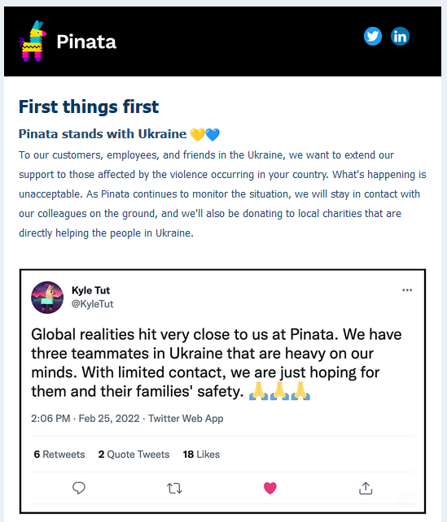
Task: Click the tweet timestamp Feb 25, 2022
Action: (108, 418)
